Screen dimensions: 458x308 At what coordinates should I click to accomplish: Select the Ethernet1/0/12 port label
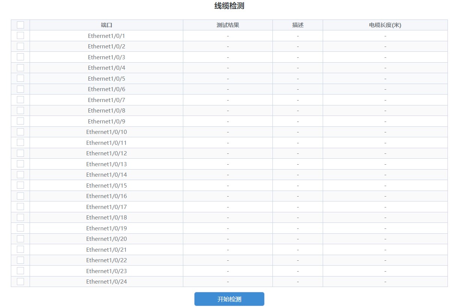pyautogui.click(x=106, y=153)
